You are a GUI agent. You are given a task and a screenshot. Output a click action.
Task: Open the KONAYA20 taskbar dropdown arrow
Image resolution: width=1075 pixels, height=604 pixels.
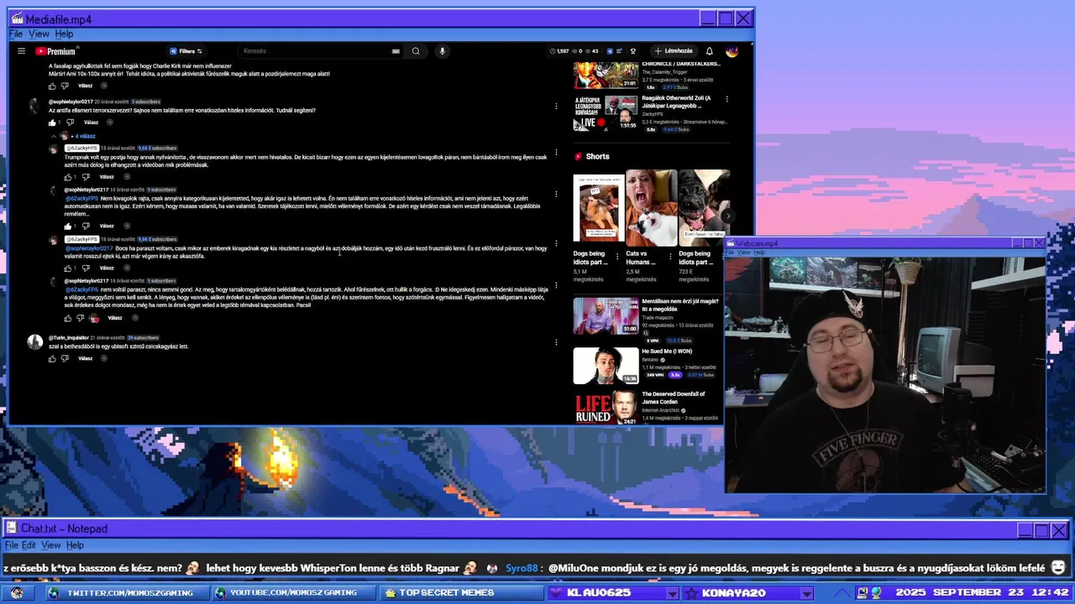click(x=806, y=593)
